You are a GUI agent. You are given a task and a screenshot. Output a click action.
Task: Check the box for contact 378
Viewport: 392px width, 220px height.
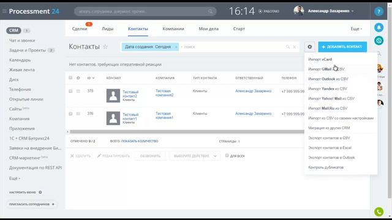tap(70, 91)
